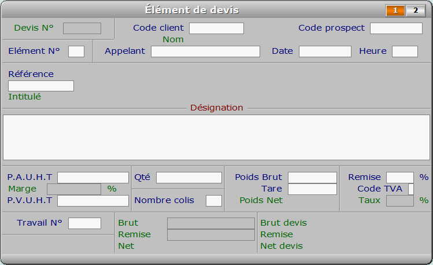
Task: Click the Devis N° field
Action: [82, 28]
